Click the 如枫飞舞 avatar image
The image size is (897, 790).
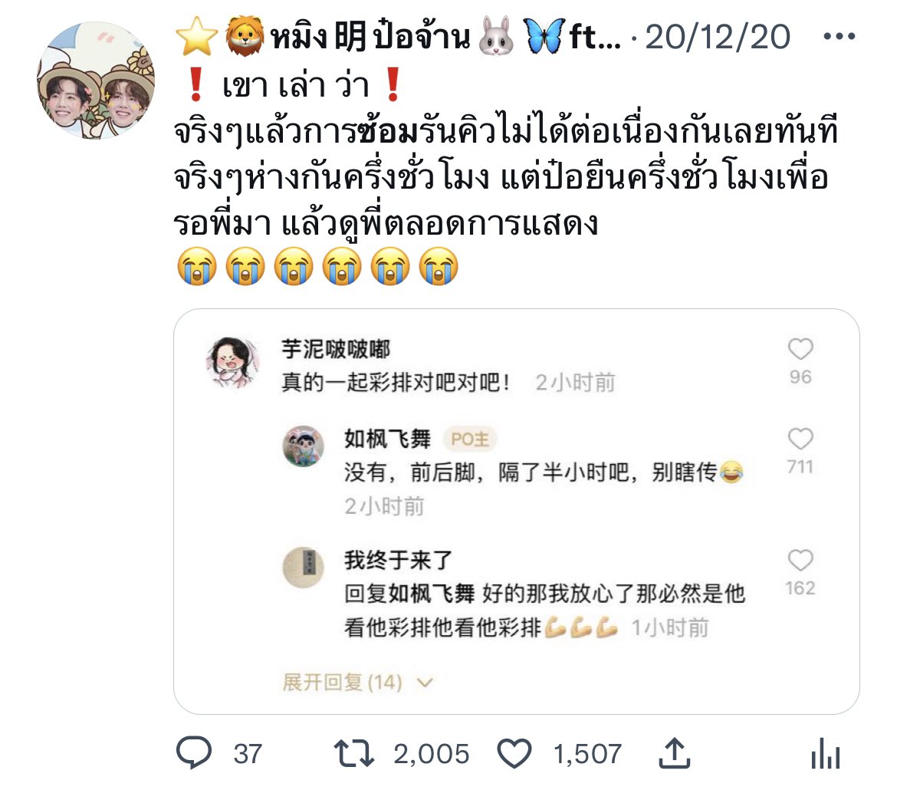coord(304,446)
